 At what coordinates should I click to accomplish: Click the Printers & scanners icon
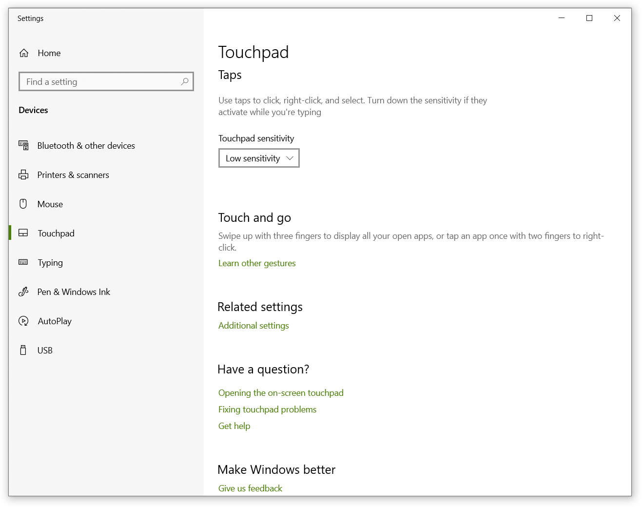[23, 175]
